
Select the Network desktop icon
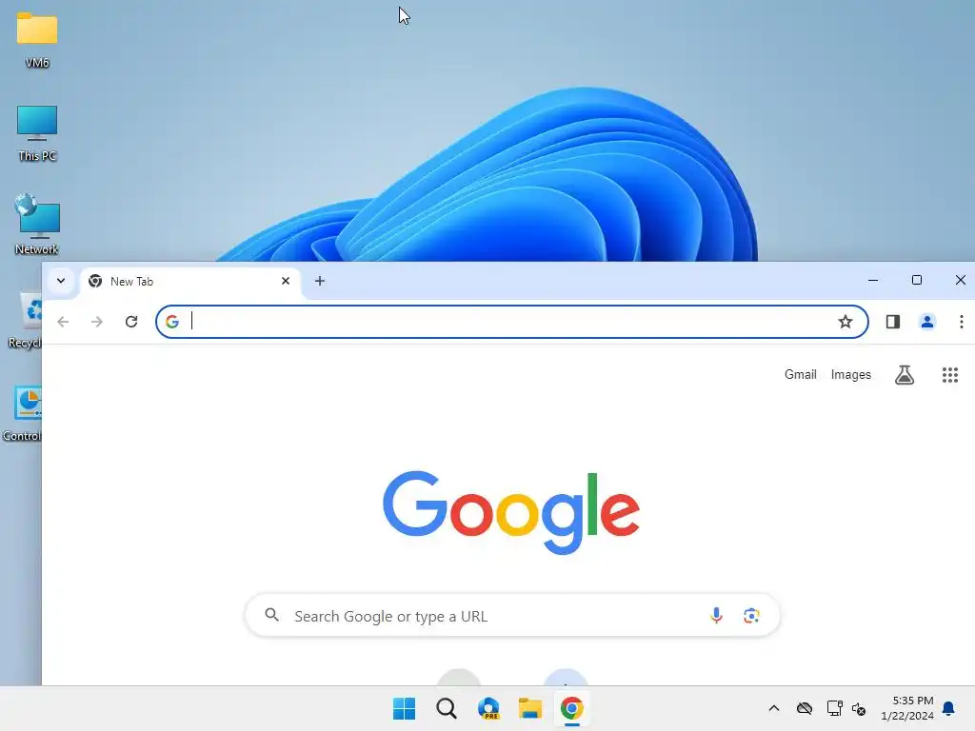[x=37, y=225]
